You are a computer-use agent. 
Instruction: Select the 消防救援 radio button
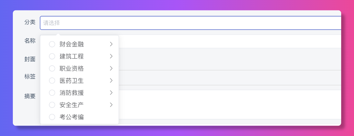(x=52, y=93)
